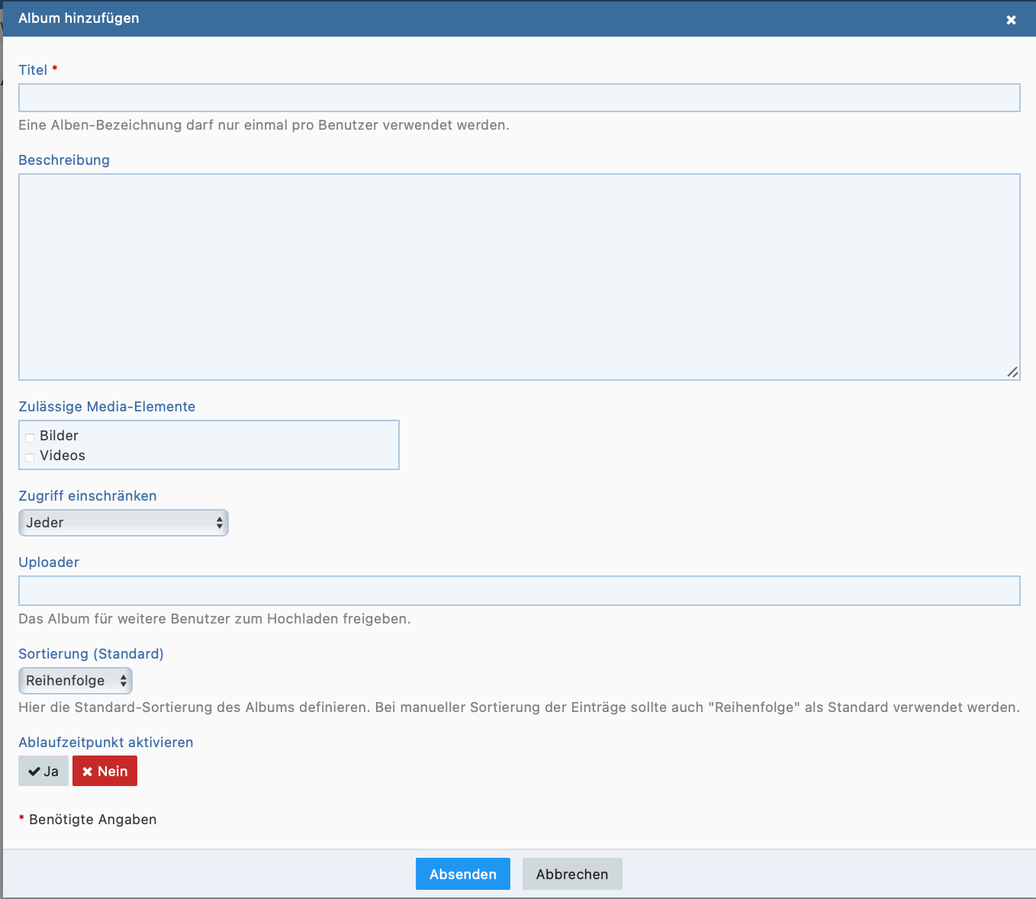The height and width of the screenshot is (899, 1036).
Task: Click the Uploader label text
Action: click(x=49, y=562)
